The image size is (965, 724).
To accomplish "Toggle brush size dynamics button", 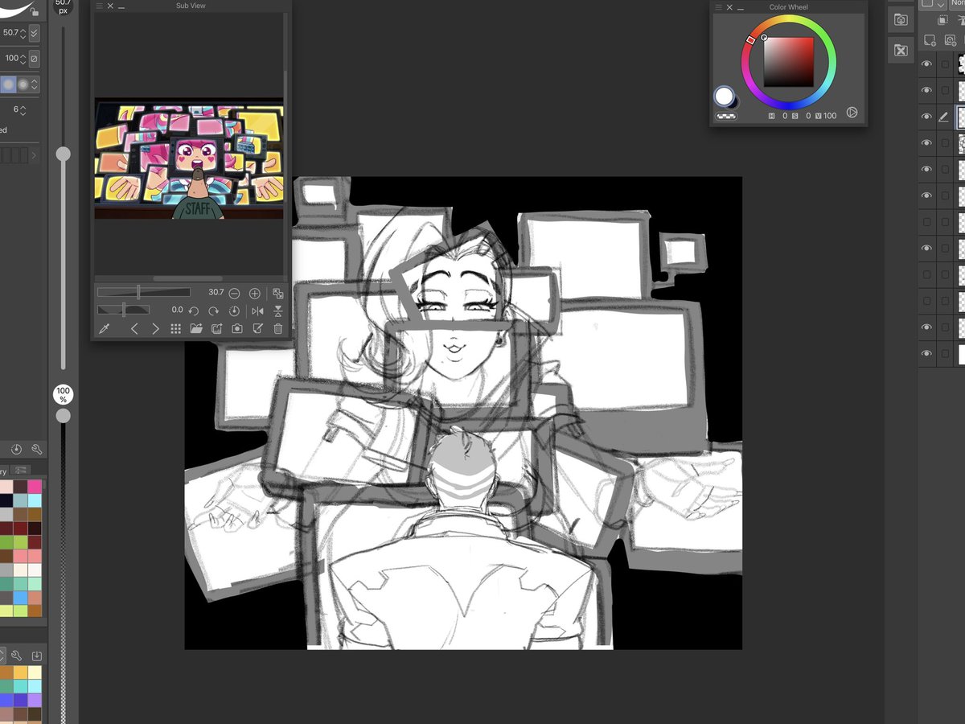I will pyautogui.click(x=34, y=33).
